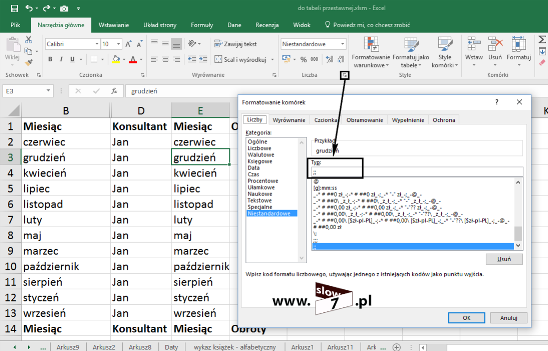Undo the last action in the quick access toolbar
Image resolution: width=548 pixels, height=351 pixels.
tap(29, 9)
